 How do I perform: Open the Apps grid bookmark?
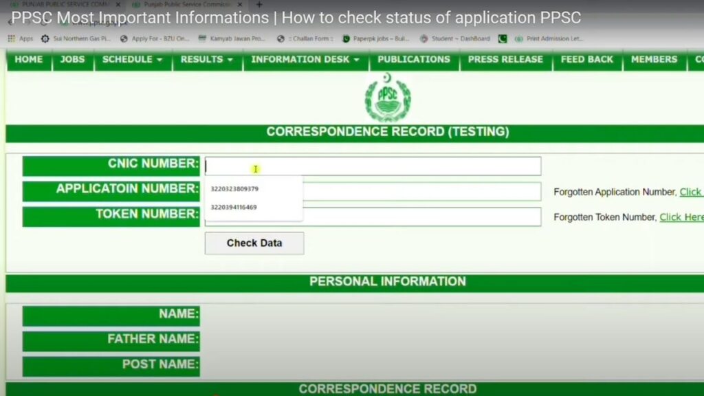(21, 38)
